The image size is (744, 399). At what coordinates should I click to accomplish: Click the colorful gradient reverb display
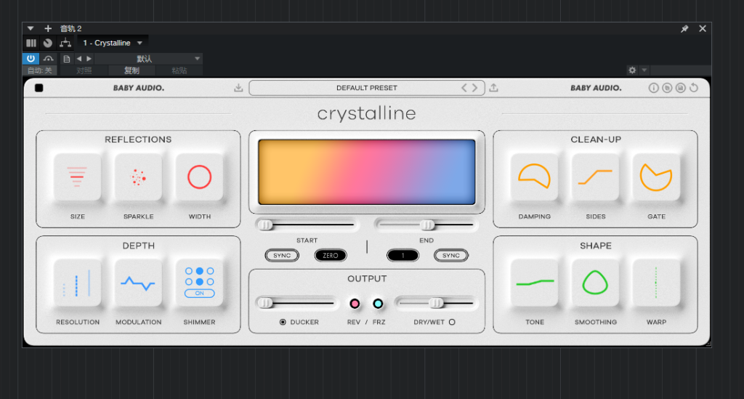coord(367,172)
